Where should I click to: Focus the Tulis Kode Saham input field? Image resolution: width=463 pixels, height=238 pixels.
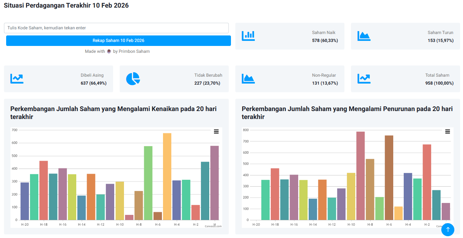[116, 28]
